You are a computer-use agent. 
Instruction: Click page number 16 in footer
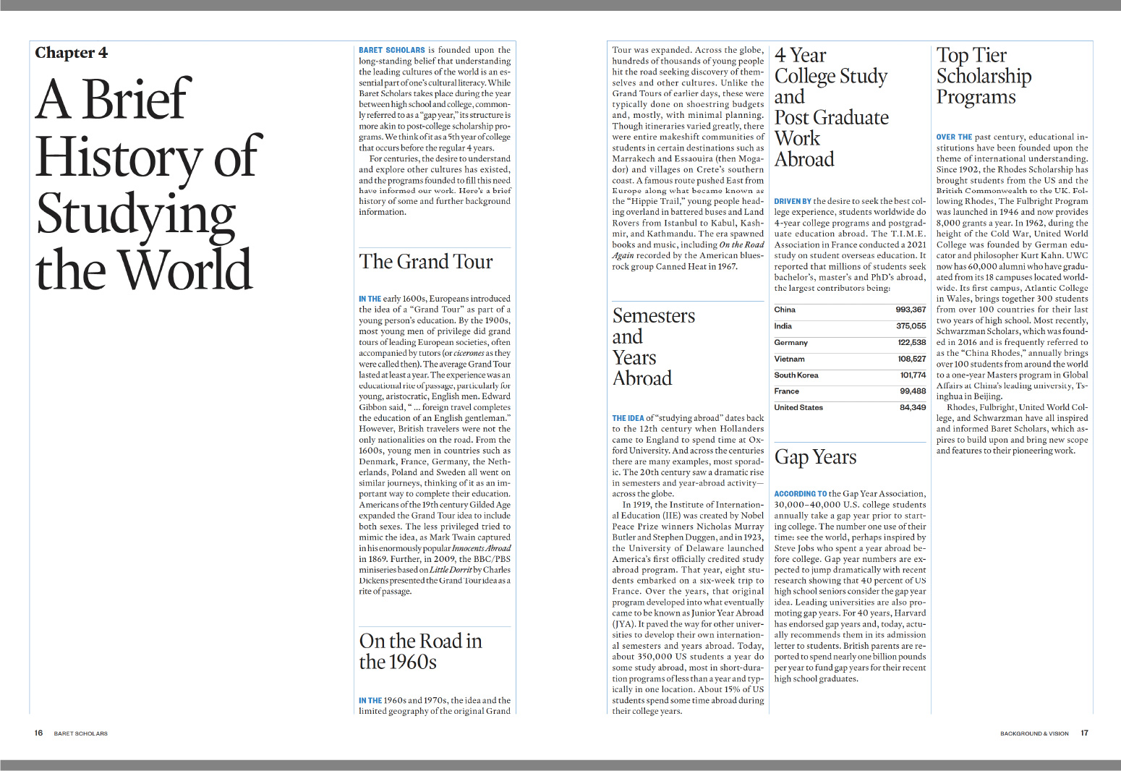click(38, 733)
